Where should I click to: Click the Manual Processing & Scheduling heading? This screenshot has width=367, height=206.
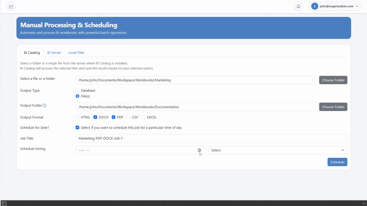(69, 25)
